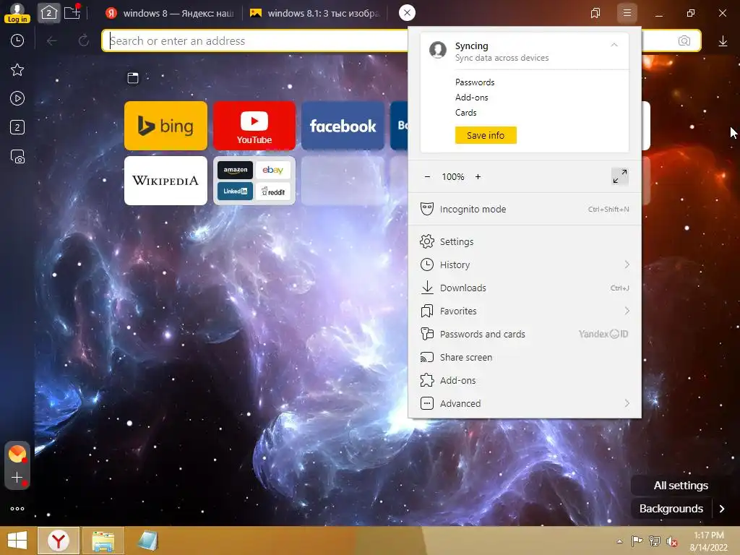The height and width of the screenshot is (555, 740).
Task: Click the muted volume tray icon
Action: point(671,541)
